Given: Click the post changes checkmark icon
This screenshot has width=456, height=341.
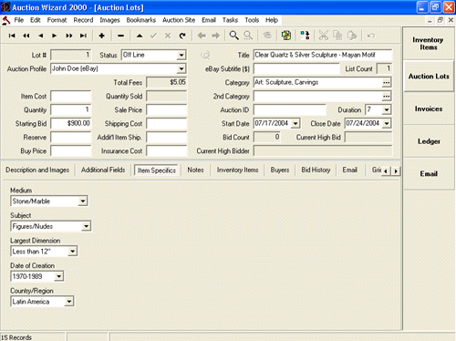Looking at the screenshot, I should [x=154, y=36].
